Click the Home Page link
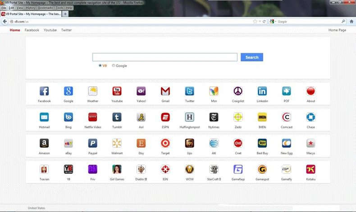This screenshot has height=212, width=356. (x=337, y=30)
